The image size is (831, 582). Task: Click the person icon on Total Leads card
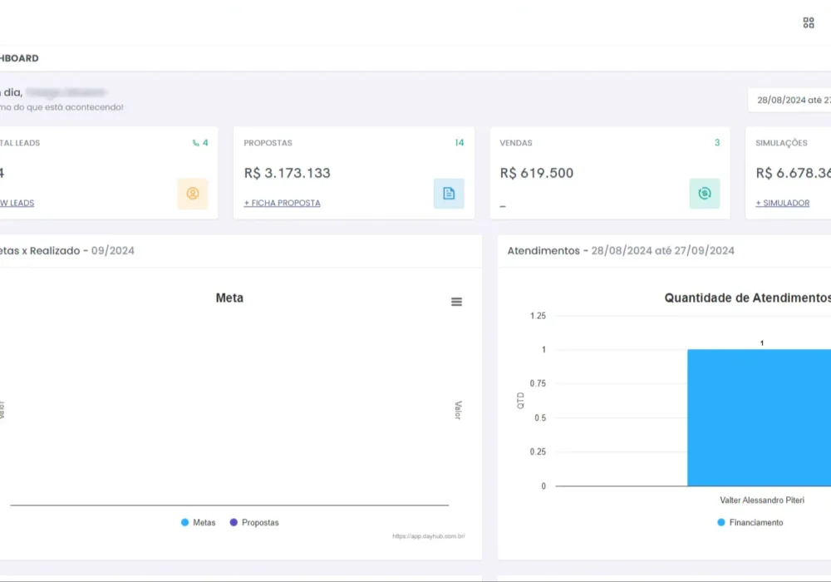[x=193, y=194]
